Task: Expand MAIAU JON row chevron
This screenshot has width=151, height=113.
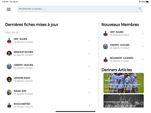Action: 89,93
